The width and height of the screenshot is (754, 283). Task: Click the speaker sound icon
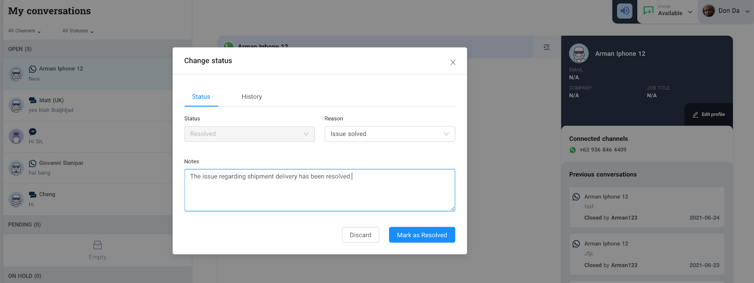[624, 11]
